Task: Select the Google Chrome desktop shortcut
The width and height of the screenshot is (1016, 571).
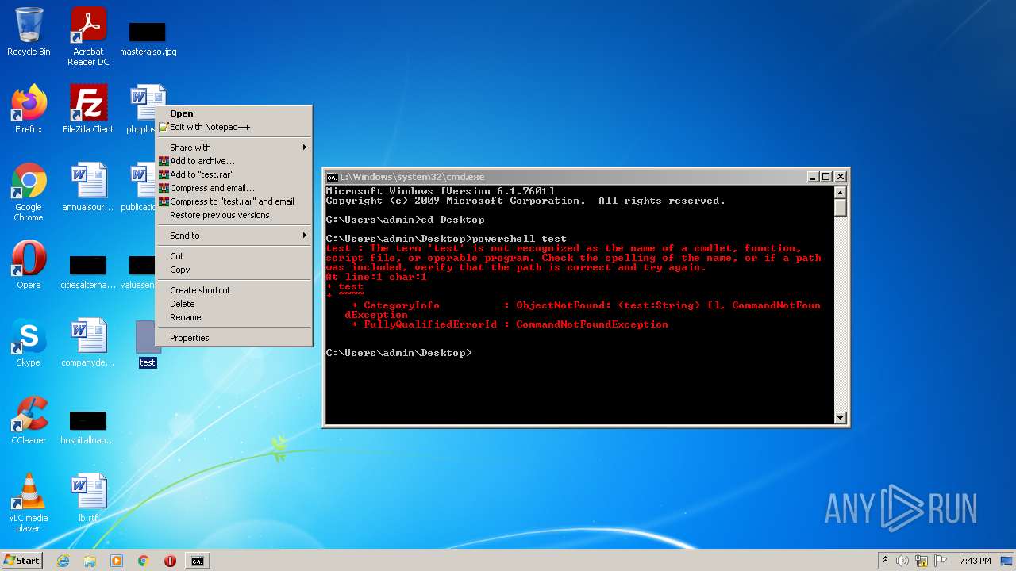Action: pyautogui.click(x=29, y=191)
